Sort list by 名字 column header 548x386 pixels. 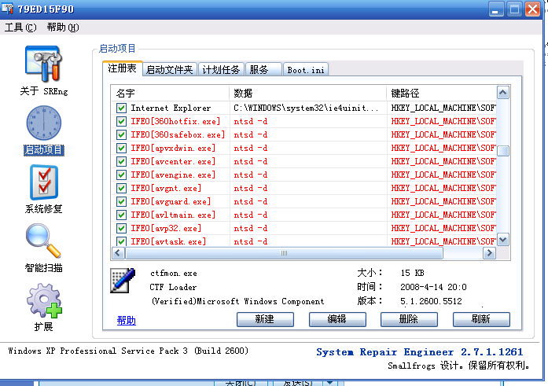click(171, 94)
